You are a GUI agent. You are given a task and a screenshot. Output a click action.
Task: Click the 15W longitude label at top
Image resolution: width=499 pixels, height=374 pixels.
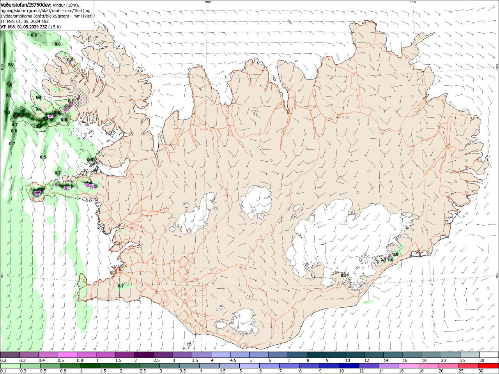coord(413,2)
